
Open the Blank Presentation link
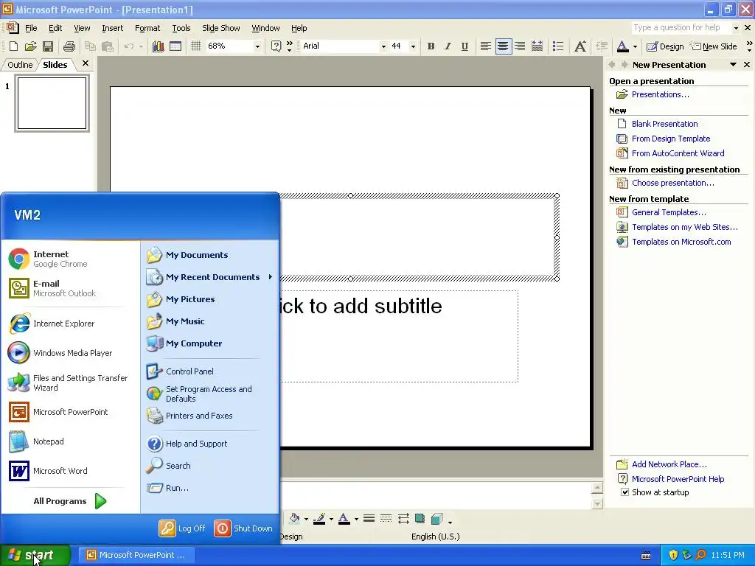pyautogui.click(x=664, y=124)
